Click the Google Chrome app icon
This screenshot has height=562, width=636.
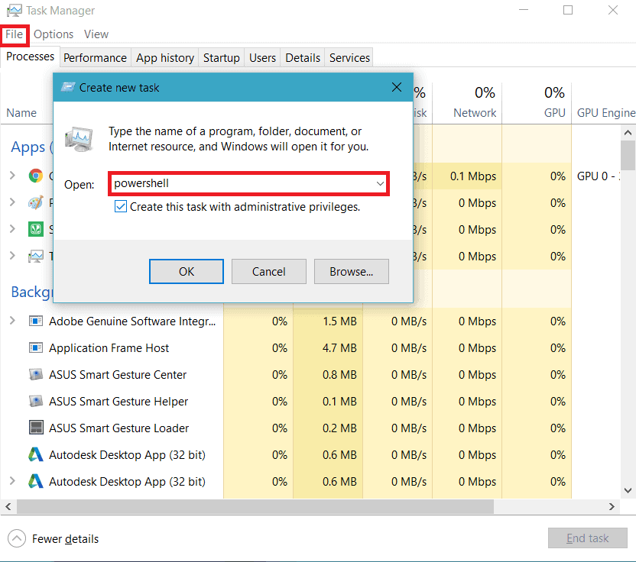36,176
